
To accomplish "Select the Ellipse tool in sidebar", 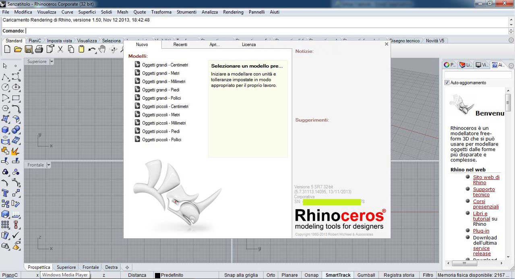I will click(x=16, y=87).
